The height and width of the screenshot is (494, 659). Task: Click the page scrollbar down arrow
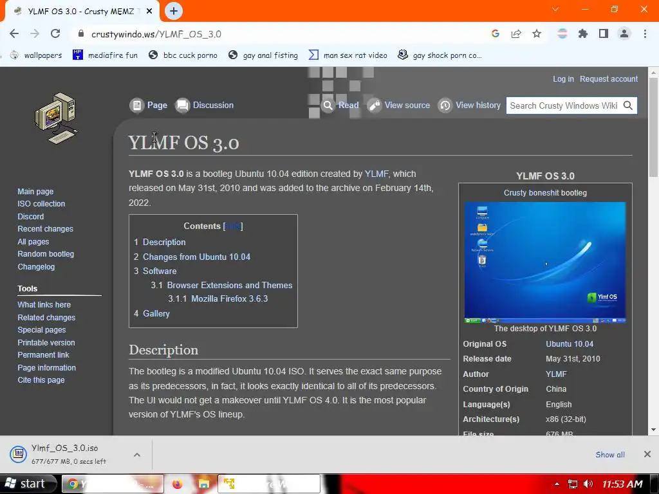[x=653, y=429]
